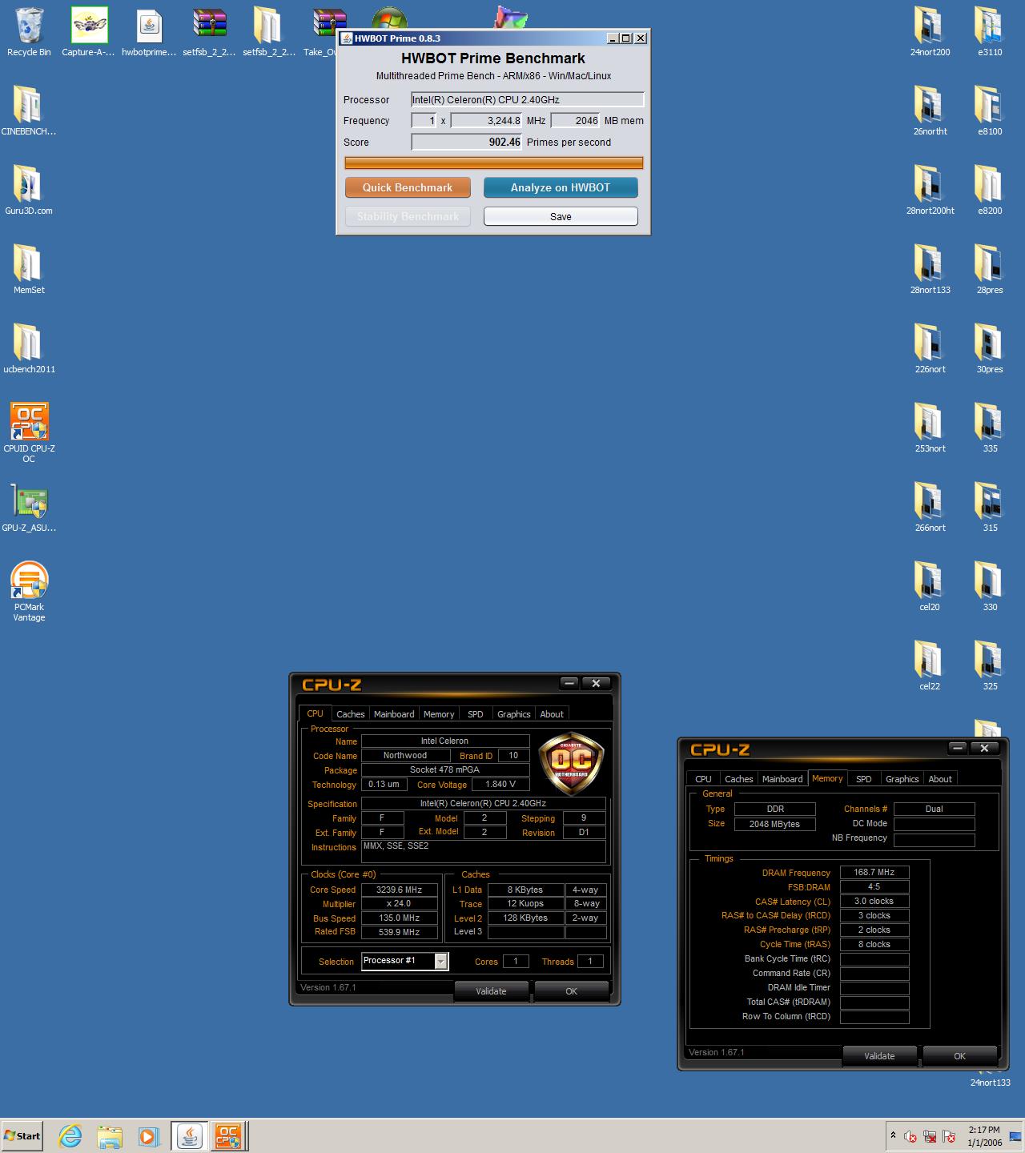The height and width of the screenshot is (1153, 1025).
Task: Switch to Memory tab in CPU-Z CPU window
Action: point(439,713)
